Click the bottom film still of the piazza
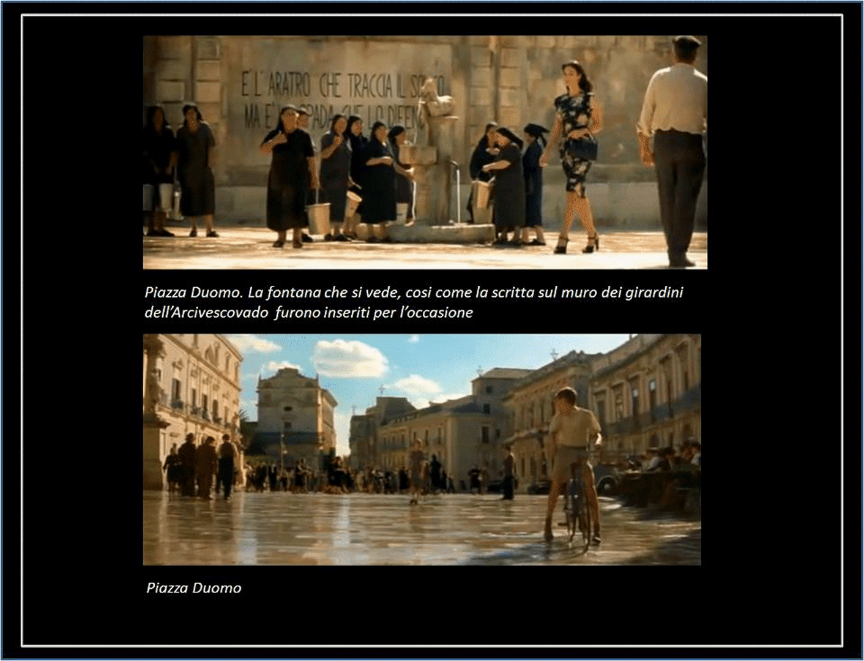Image resolution: width=864 pixels, height=661 pixels. 422,449
